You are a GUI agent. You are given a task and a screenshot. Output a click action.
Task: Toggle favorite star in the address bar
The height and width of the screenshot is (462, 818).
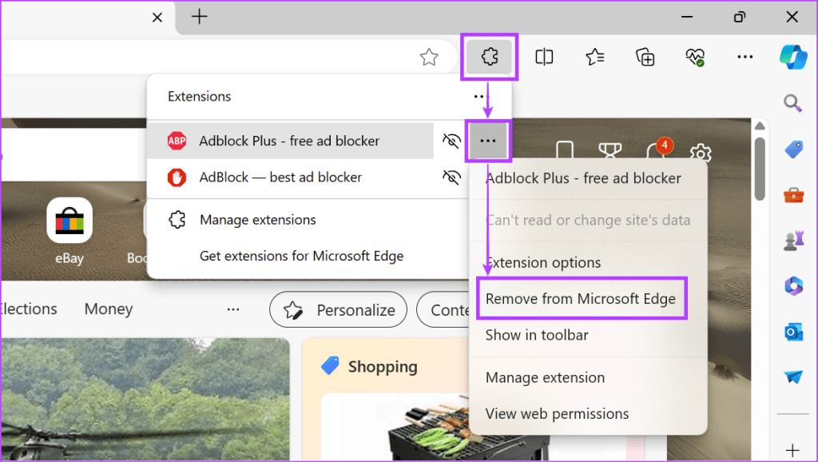pyautogui.click(x=429, y=57)
